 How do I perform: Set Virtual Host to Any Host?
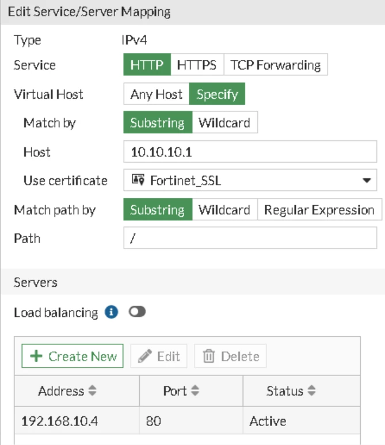(x=157, y=94)
